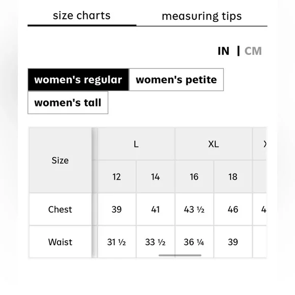Image resolution: width=295 pixels, height=295 pixels.
Task: Select the women's regular size chart
Action: [78, 79]
